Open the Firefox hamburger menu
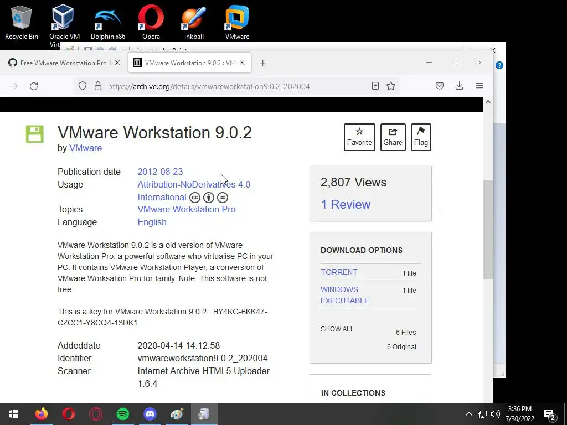The height and width of the screenshot is (425, 567). [480, 86]
